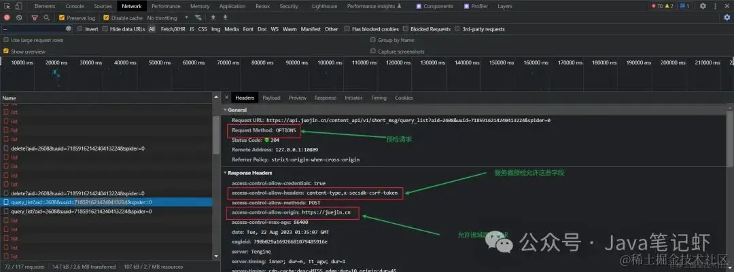Open Network panel settings gear
This screenshot has height=272, width=734.
[727, 18]
